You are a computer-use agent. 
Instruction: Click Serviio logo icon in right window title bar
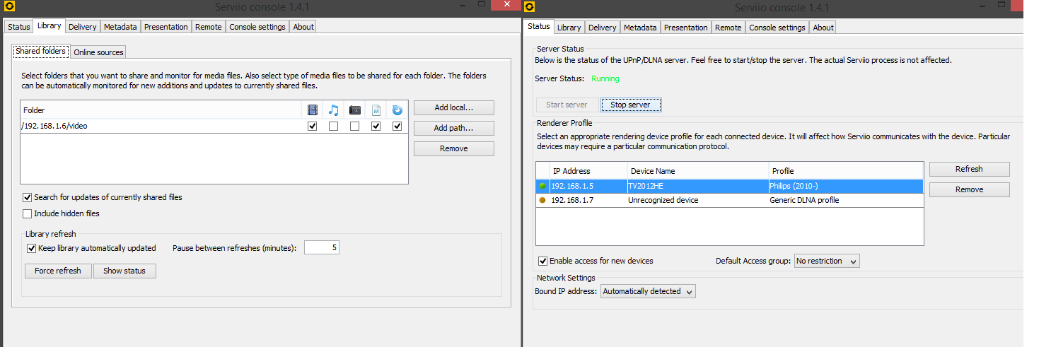530,7
